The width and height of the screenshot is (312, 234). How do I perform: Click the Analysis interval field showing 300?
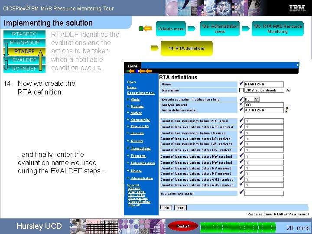tap(264, 105)
